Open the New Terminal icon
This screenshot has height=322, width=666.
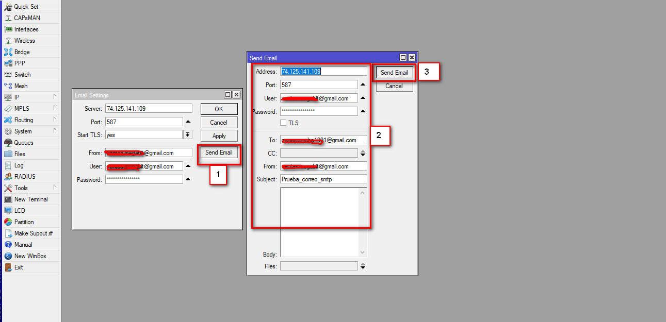[x=8, y=199]
